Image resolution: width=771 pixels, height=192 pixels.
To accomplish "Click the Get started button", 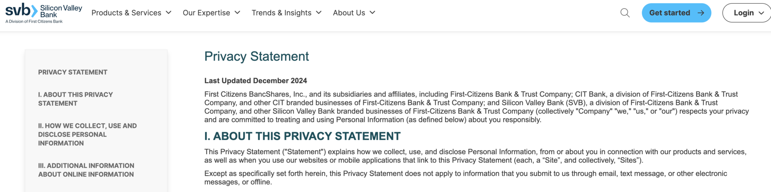I will point(677,13).
